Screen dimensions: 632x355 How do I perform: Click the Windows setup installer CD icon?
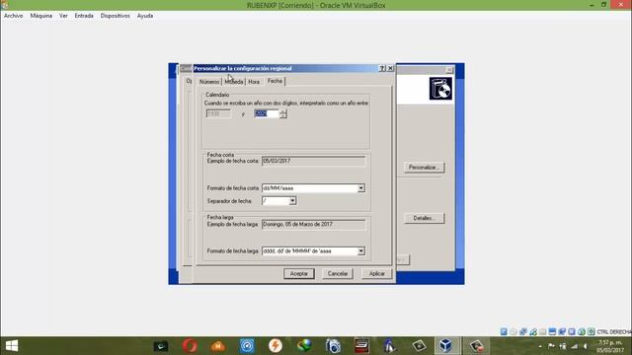coord(440,89)
